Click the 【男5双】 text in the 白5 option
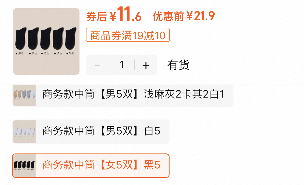The width and height of the screenshot is (304, 185). click(x=120, y=131)
